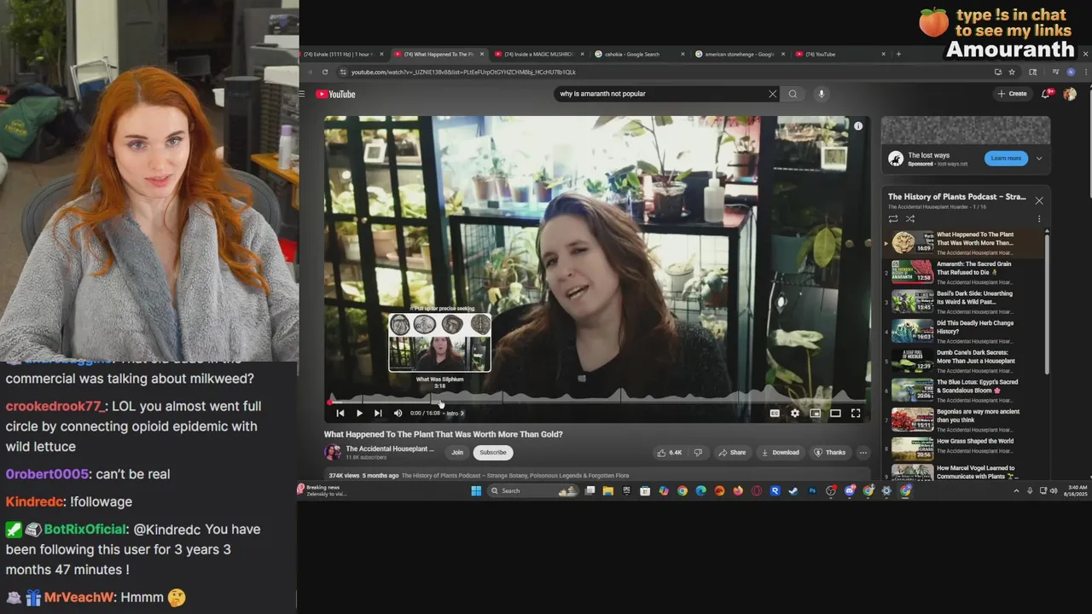
Task: Go to the previous video in the player
Action: (x=340, y=413)
